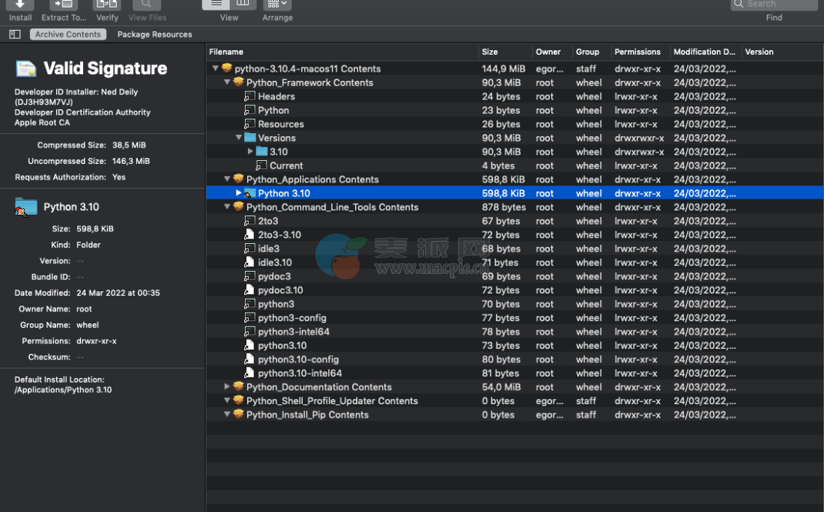Screen dimensions: 824x512
Task: Verify the package signature from toolbar
Action: tap(107, 10)
